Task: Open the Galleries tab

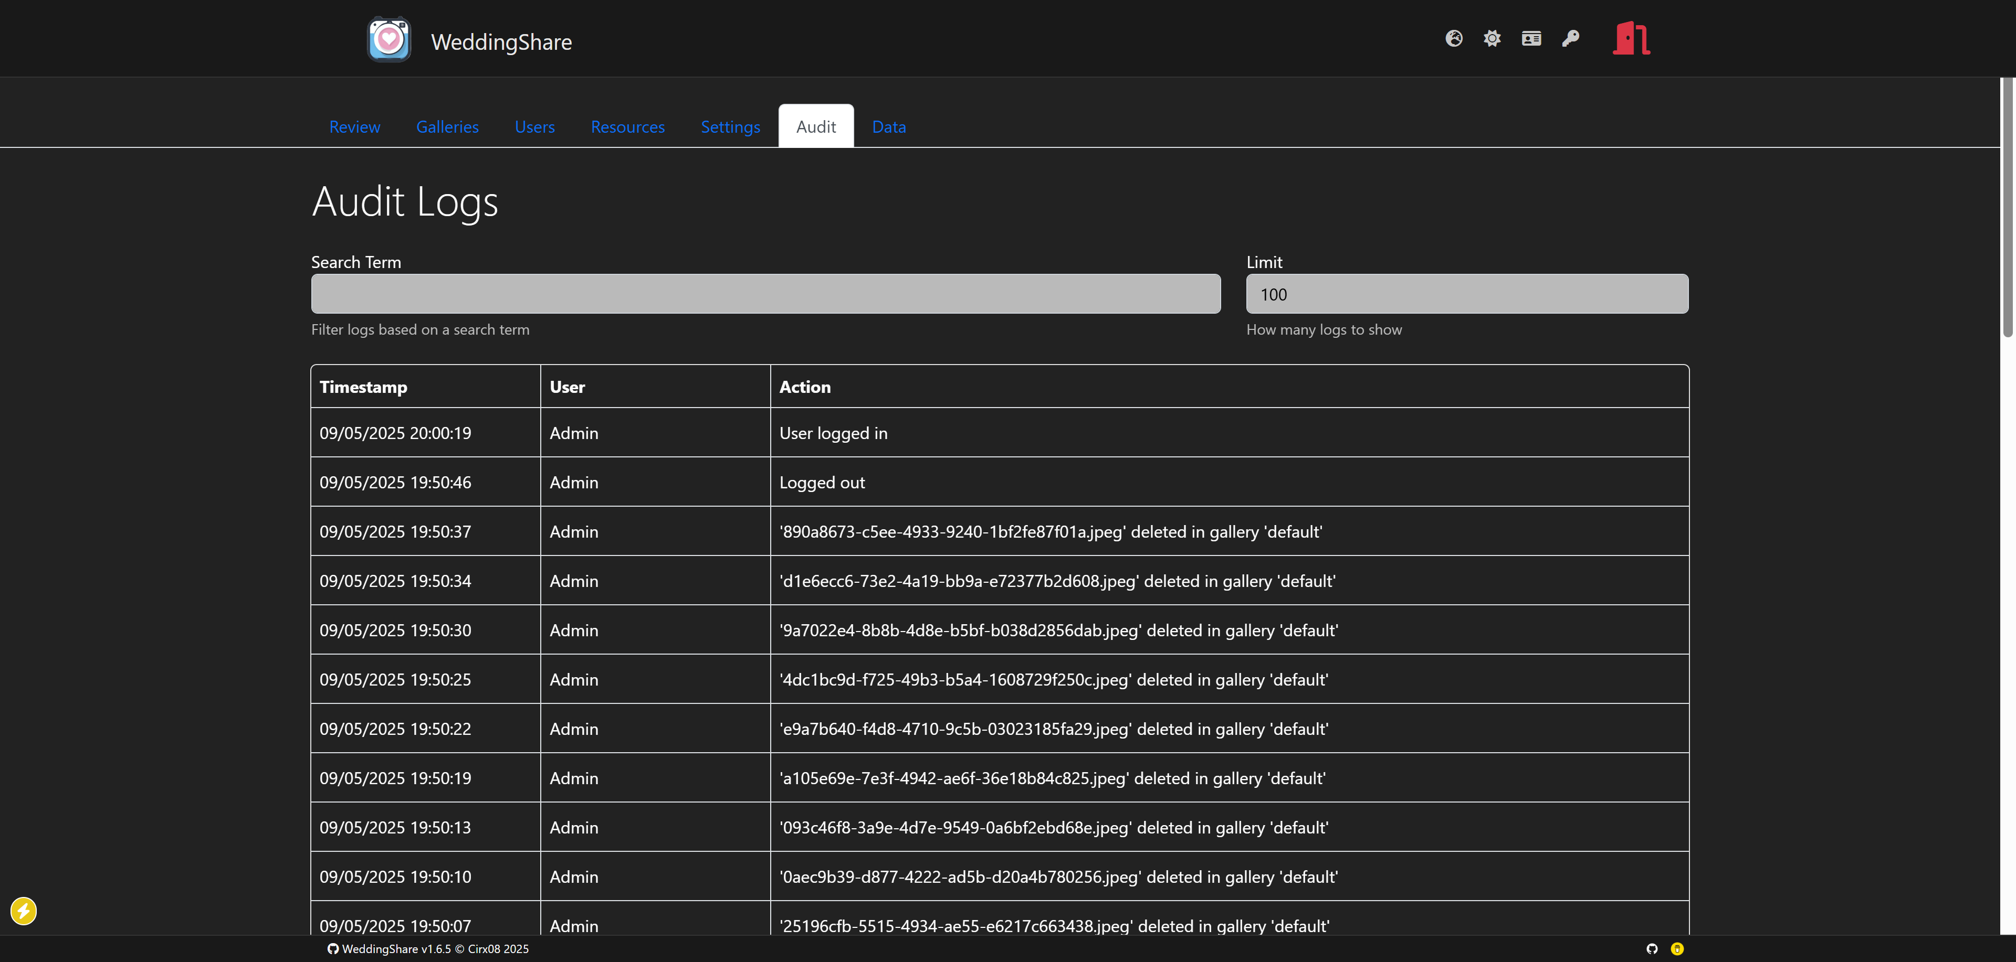Action: click(x=447, y=127)
